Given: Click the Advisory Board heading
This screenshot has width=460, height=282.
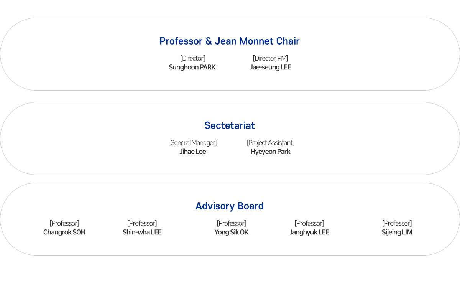Looking at the screenshot, I should click(x=229, y=206).
